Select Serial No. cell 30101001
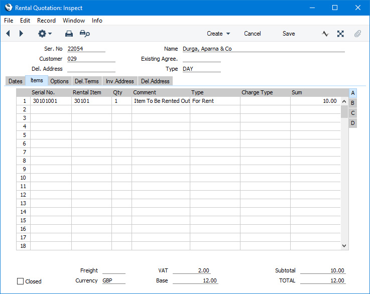Screen dimensions: 370x294 pyautogui.click(x=51, y=101)
